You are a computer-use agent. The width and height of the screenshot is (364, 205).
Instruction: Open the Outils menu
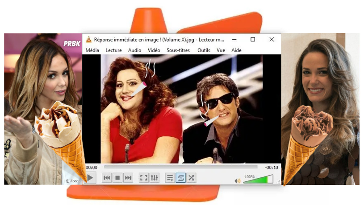204,50
